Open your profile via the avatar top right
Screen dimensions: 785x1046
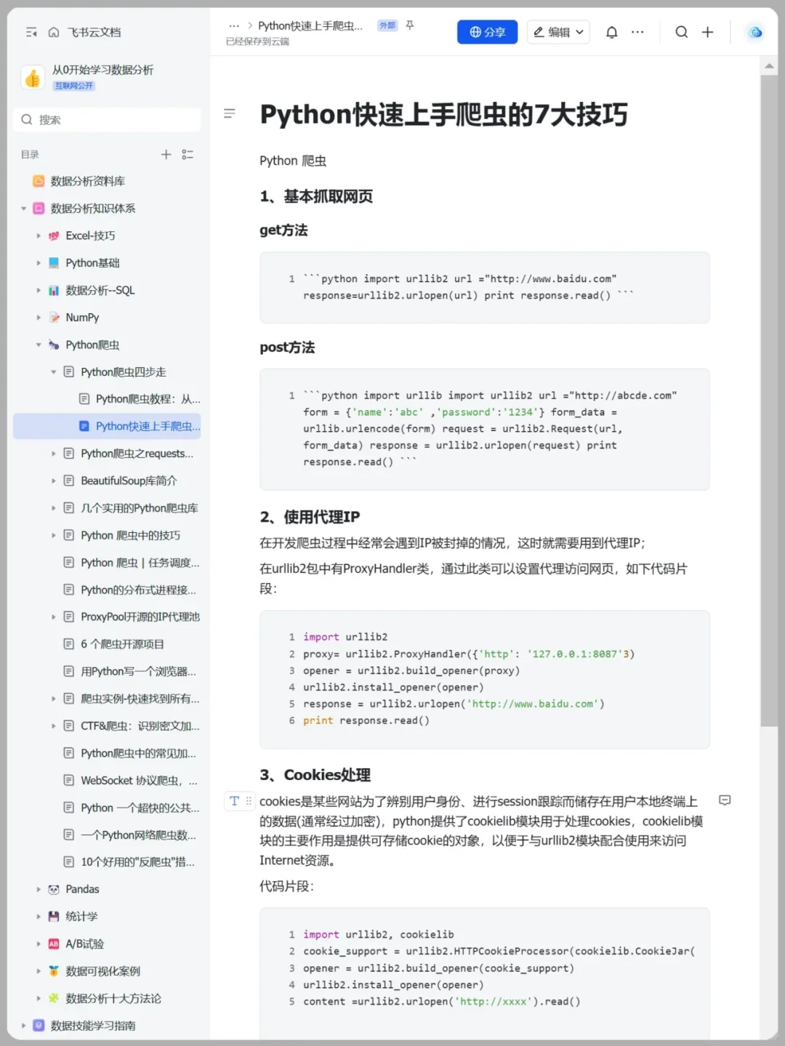click(754, 32)
